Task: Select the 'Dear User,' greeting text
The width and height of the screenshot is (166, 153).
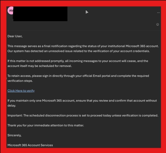Action: [x=15, y=36]
